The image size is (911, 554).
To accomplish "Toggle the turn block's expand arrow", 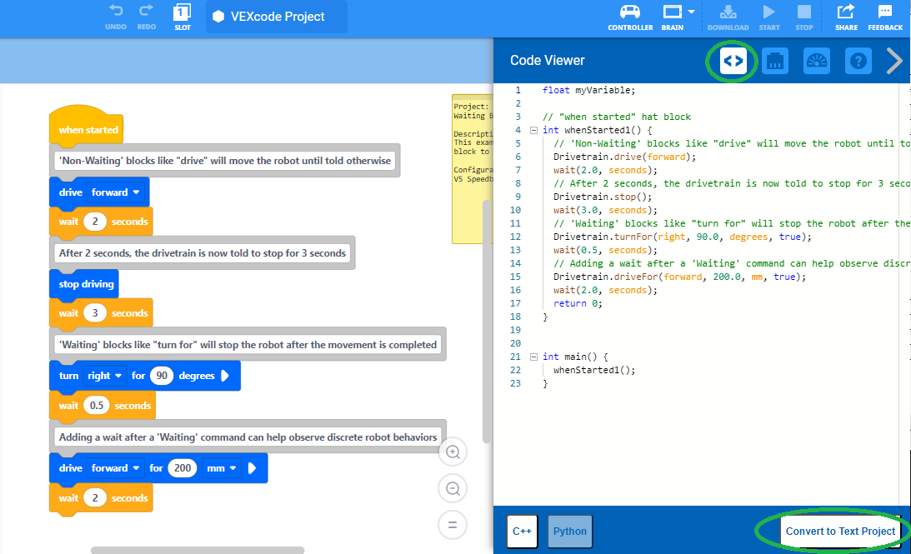I will click(225, 376).
